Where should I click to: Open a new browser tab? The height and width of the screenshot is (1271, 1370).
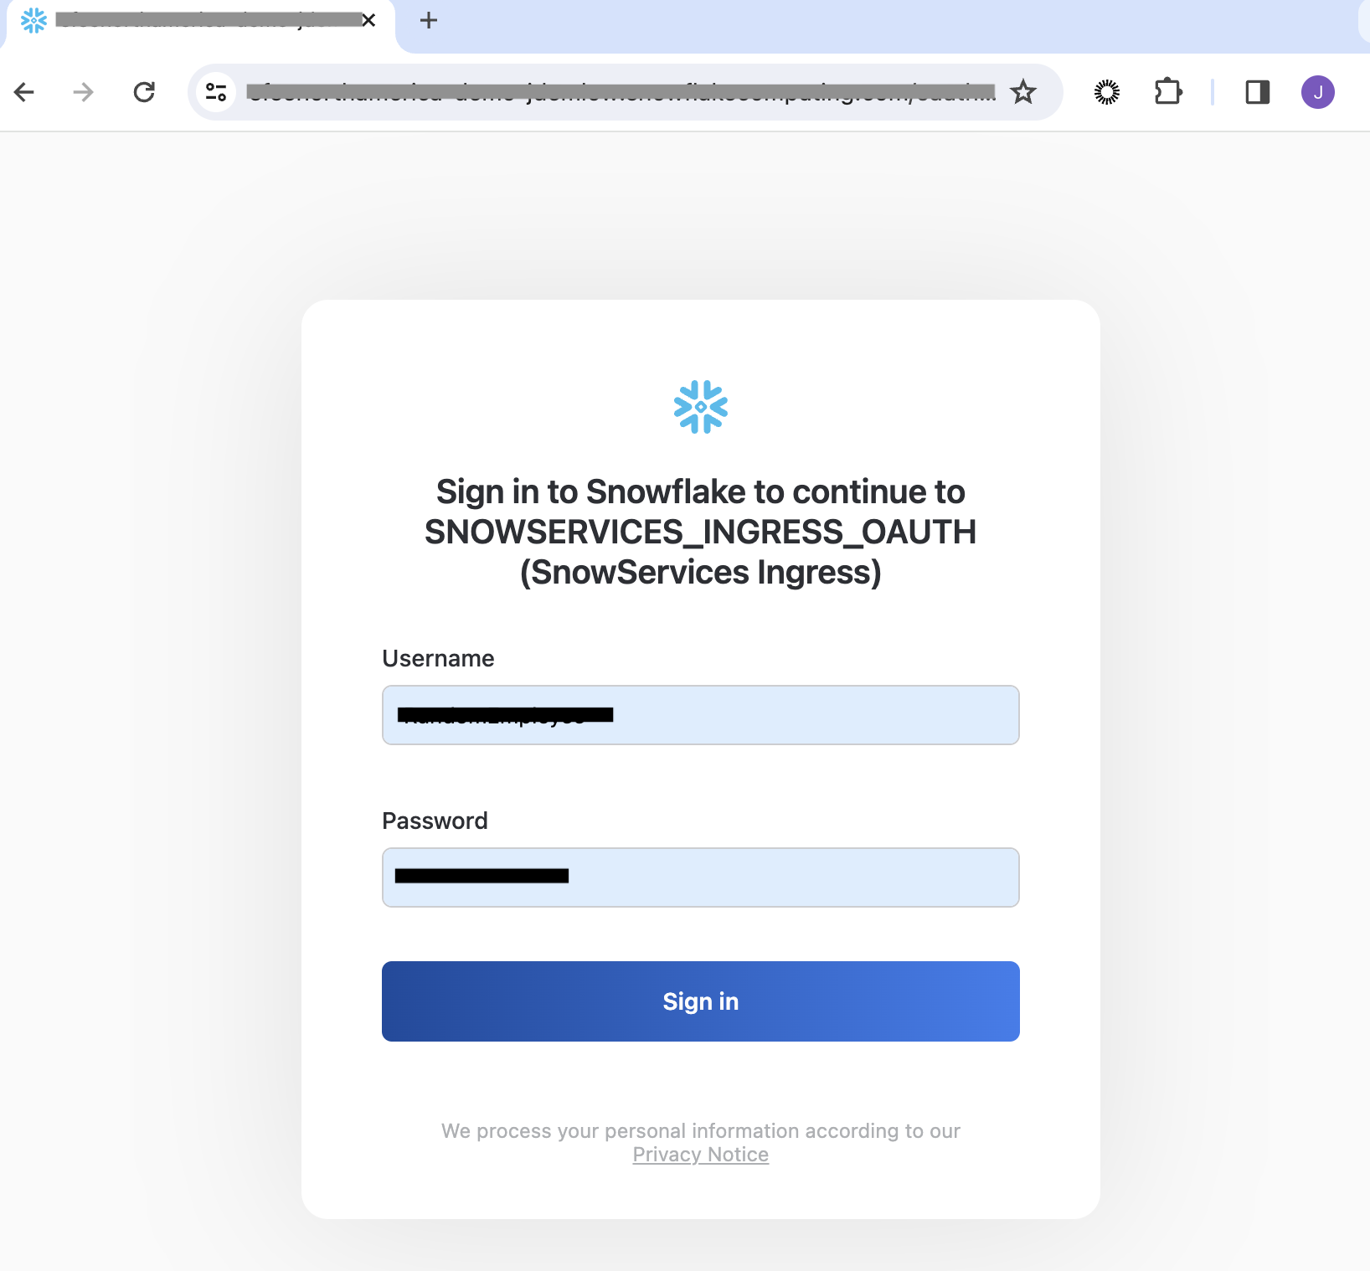pos(429,20)
